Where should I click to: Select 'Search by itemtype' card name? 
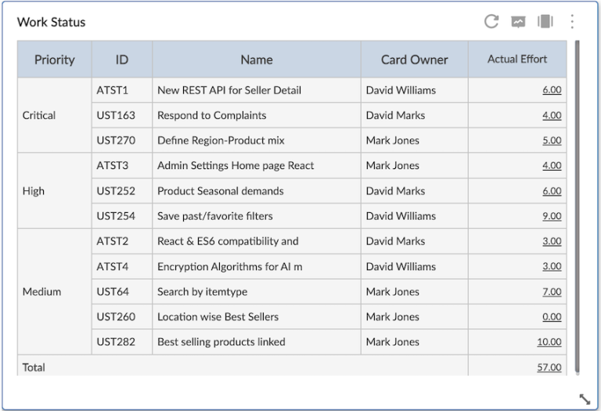click(203, 291)
